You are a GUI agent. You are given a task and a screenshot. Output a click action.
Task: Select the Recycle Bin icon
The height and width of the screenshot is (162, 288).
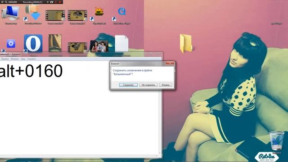coord(276,141)
